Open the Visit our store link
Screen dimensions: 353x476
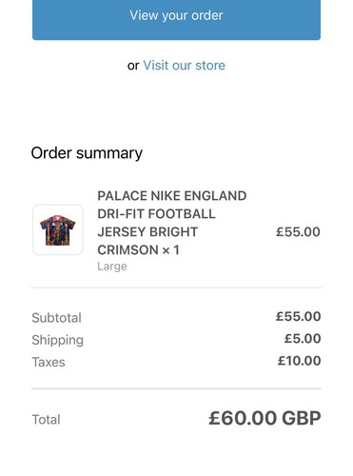point(184,66)
